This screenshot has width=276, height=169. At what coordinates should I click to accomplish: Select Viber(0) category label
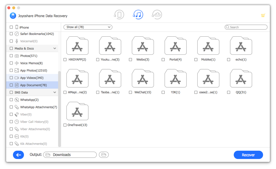point(26,115)
